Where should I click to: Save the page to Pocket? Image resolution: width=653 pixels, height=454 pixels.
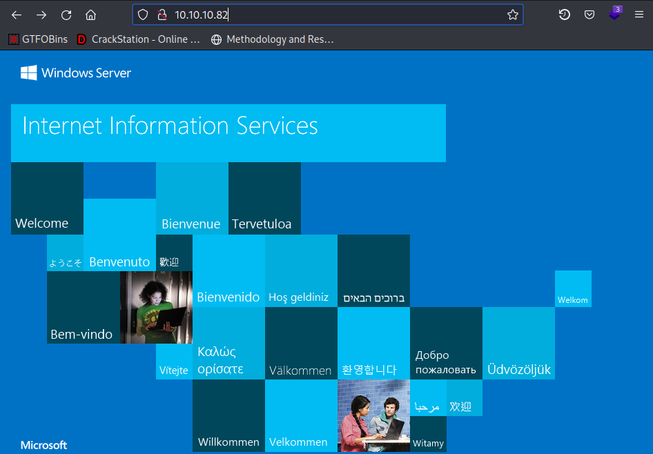click(x=589, y=15)
